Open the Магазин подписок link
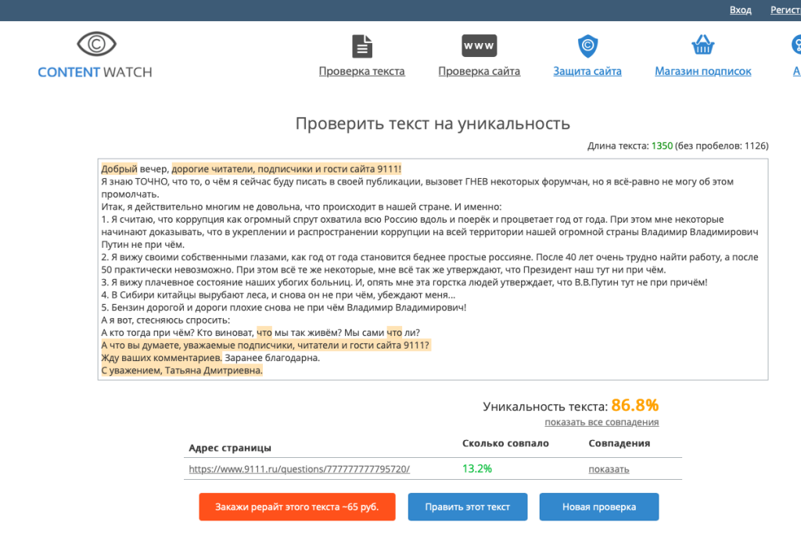 (702, 71)
